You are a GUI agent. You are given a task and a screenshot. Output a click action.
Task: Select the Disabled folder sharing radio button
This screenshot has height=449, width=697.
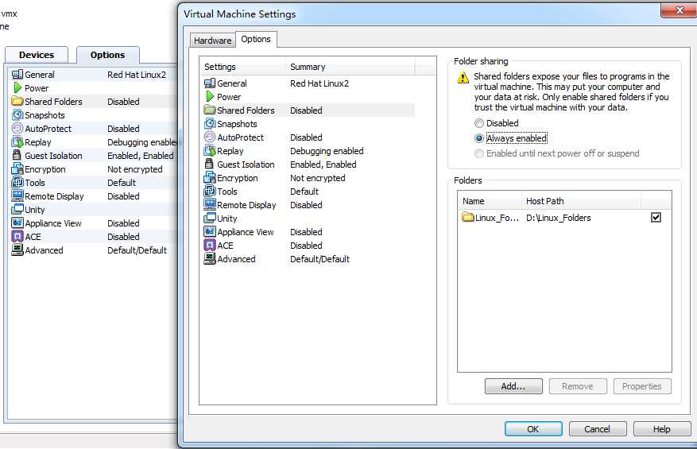(478, 123)
